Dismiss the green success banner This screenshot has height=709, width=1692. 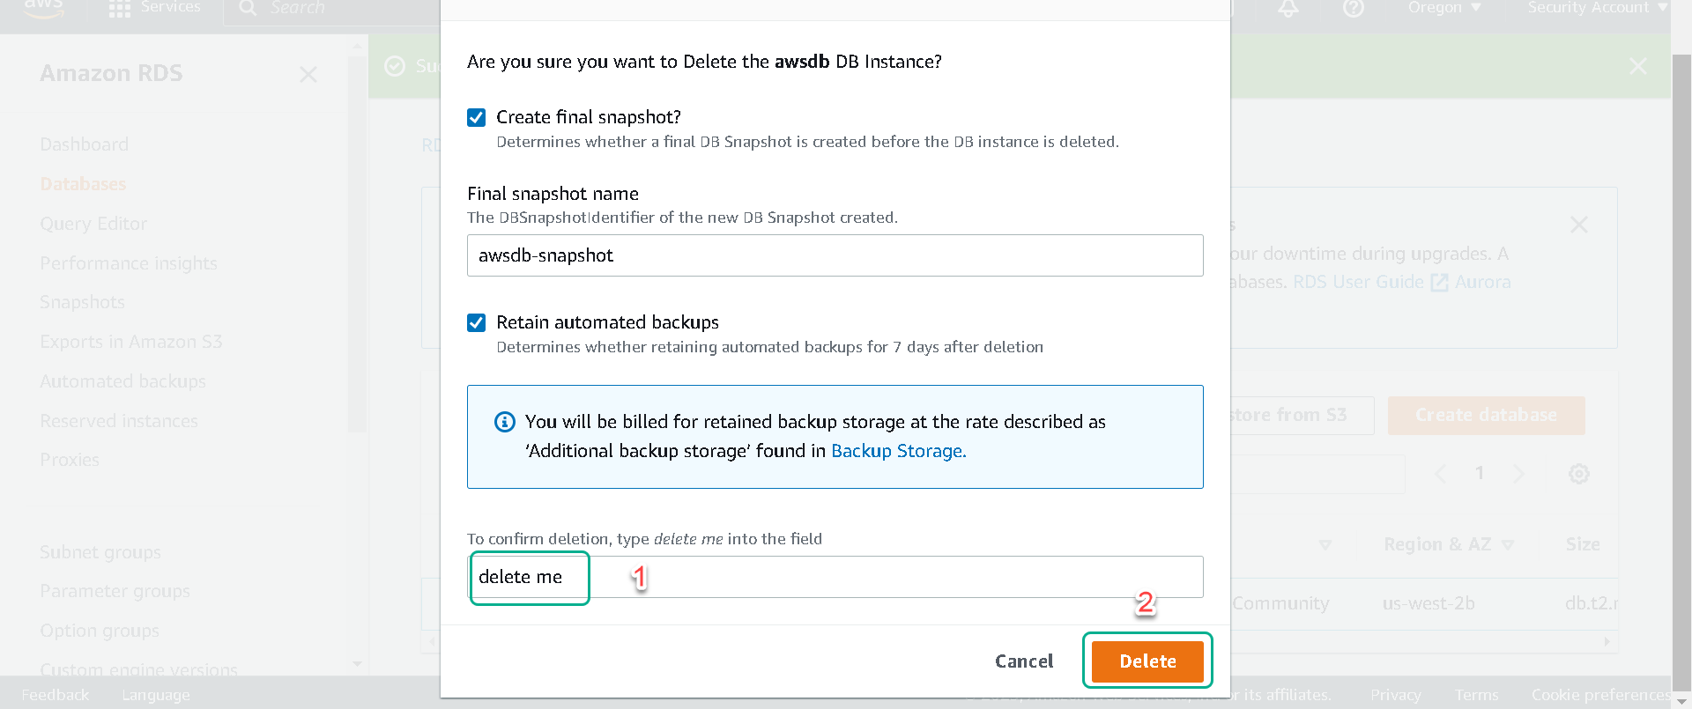click(x=1637, y=66)
